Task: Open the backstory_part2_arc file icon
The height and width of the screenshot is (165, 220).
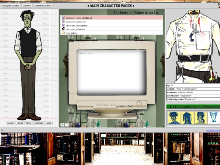Action: tap(63, 21)
